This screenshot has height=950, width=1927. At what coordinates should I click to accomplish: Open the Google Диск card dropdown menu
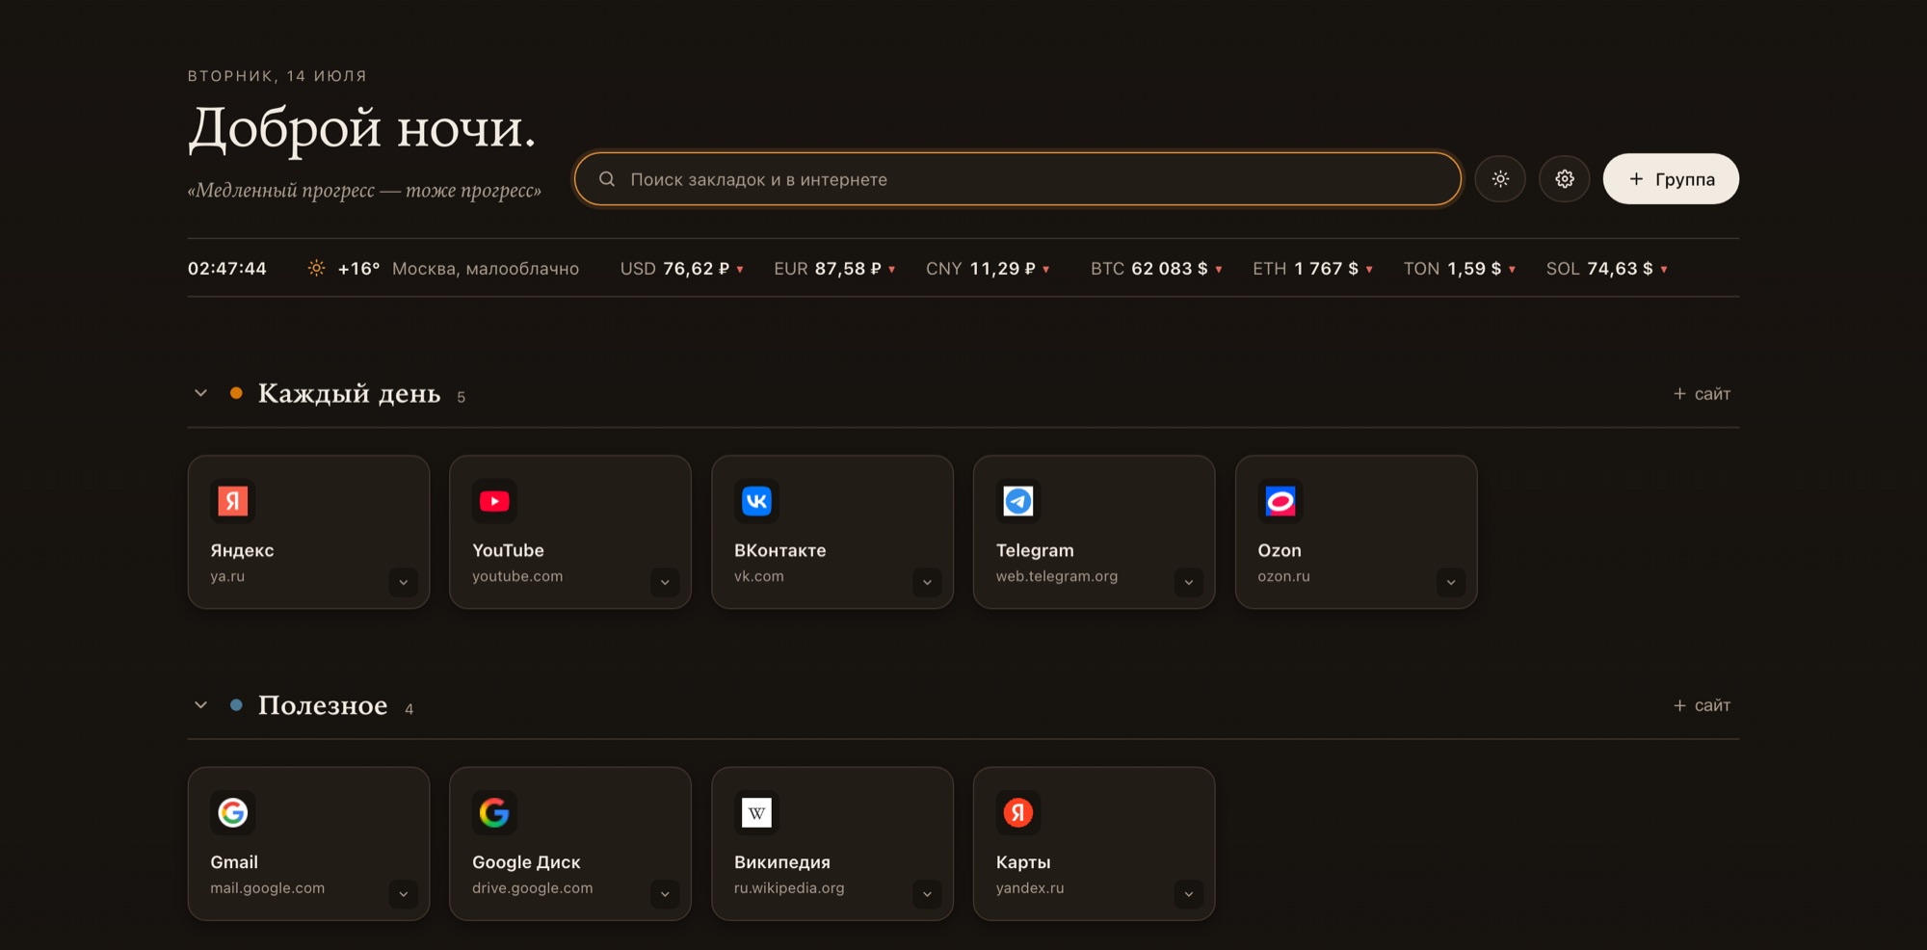pyautogui.click(x=665, y=894)
